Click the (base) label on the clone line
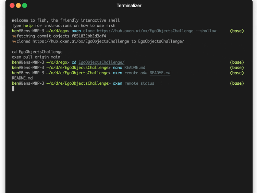The height and width of the screenshot is (193, 257). [x=237, y=31]
